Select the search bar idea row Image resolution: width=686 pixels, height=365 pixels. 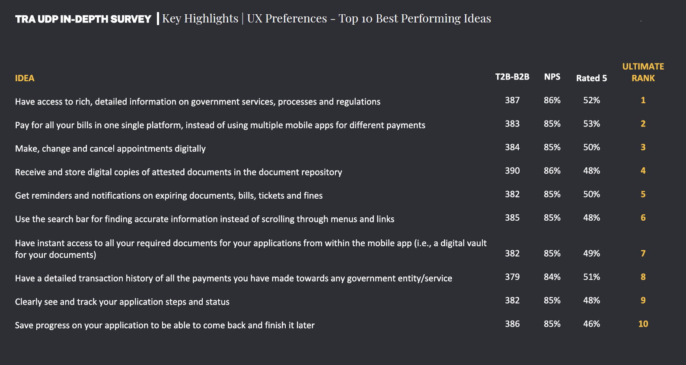204,219
